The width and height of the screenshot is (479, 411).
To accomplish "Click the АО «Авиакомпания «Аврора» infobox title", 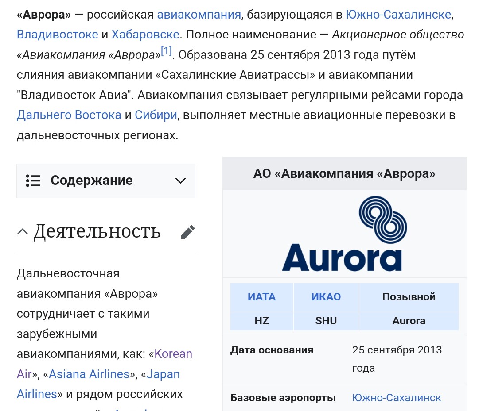I will pos(344,173).
